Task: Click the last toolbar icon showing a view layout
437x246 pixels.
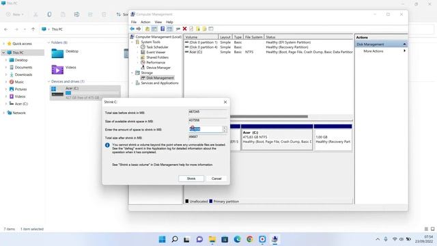Action: tap(211, 29)
